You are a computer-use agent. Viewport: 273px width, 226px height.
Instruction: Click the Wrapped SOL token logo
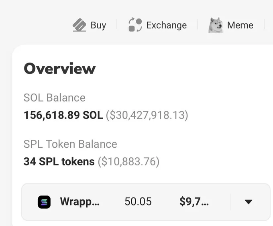(44, 202)
